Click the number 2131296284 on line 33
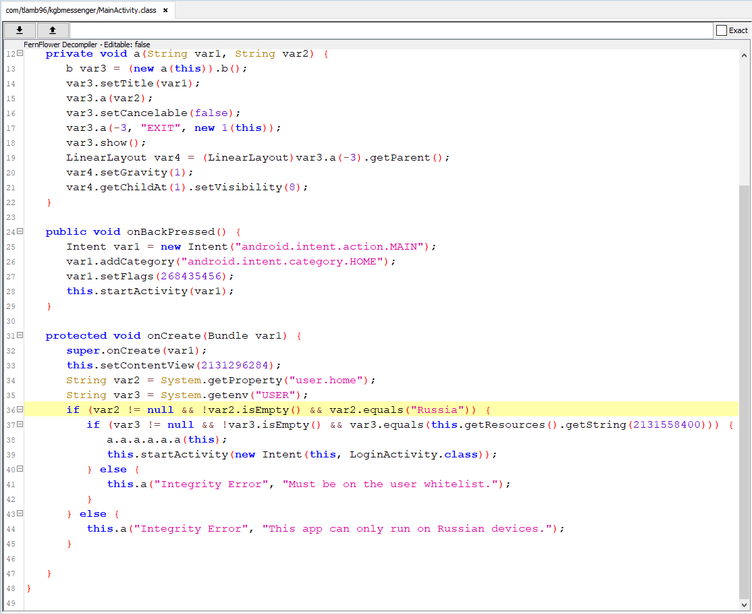 point(234,365)
